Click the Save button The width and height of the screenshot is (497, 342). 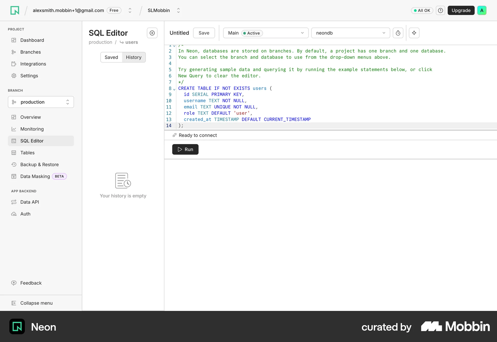(204, 33)
